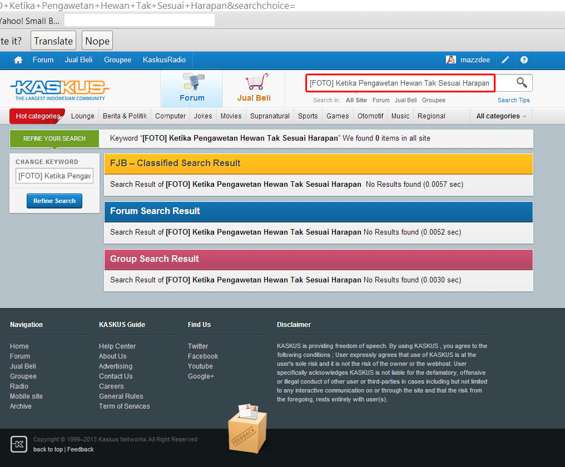Click the footer Feedback link
Image resolution: width=565 pixels, height=467 pixels.
80,449
